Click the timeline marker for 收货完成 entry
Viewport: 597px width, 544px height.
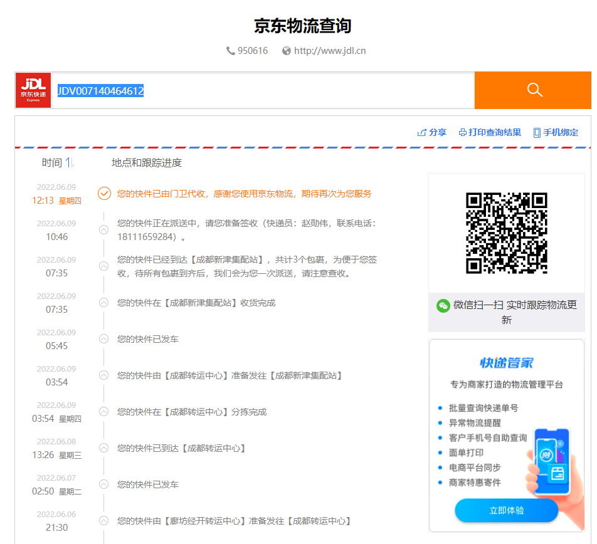click(x=103, y=303)
